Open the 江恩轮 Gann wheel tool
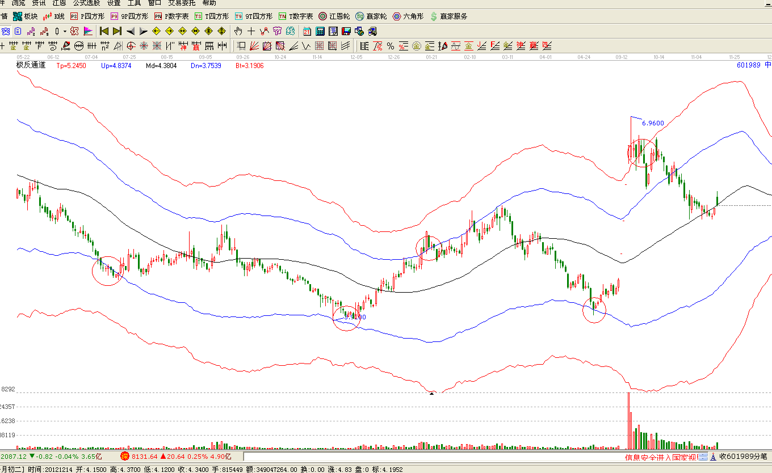 coord(334,16)
